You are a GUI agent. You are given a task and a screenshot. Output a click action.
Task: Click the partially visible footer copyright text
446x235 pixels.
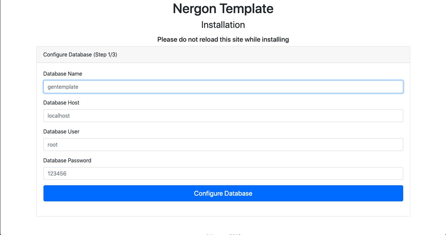pyautogui.click(x=223, y=234)
